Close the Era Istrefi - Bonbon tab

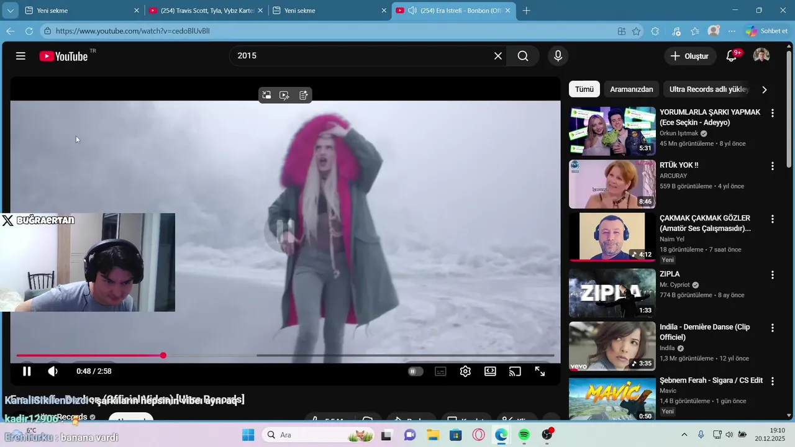tap(508, 11)
